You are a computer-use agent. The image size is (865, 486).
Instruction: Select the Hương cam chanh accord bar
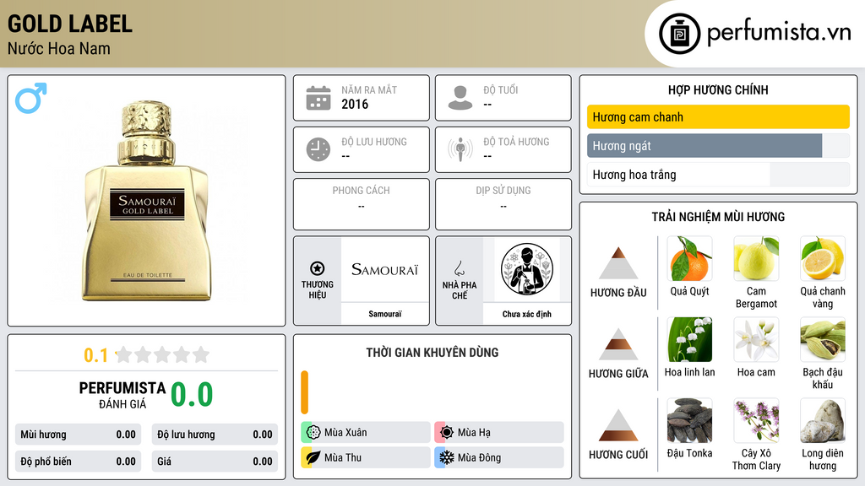tap(718, 116)
